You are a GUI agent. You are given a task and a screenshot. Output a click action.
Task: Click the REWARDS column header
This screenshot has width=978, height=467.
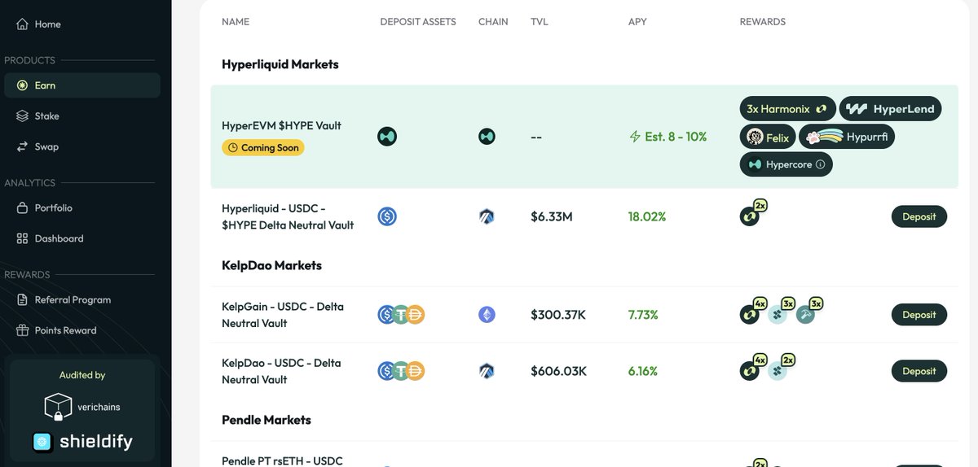(x=763, y=22)
